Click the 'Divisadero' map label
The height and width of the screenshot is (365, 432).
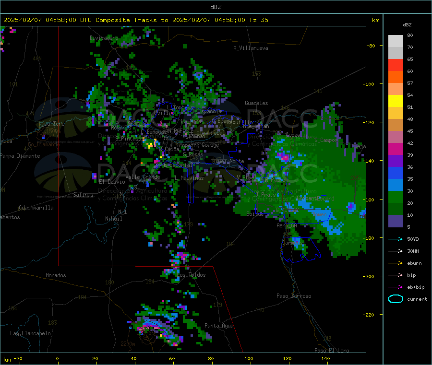click(104, 38)
